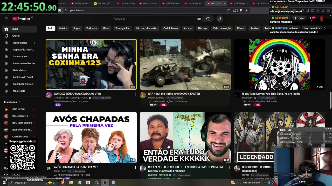Click the Criar create button
The height and width of the screenshot is (186, 332).
[299, 19]
